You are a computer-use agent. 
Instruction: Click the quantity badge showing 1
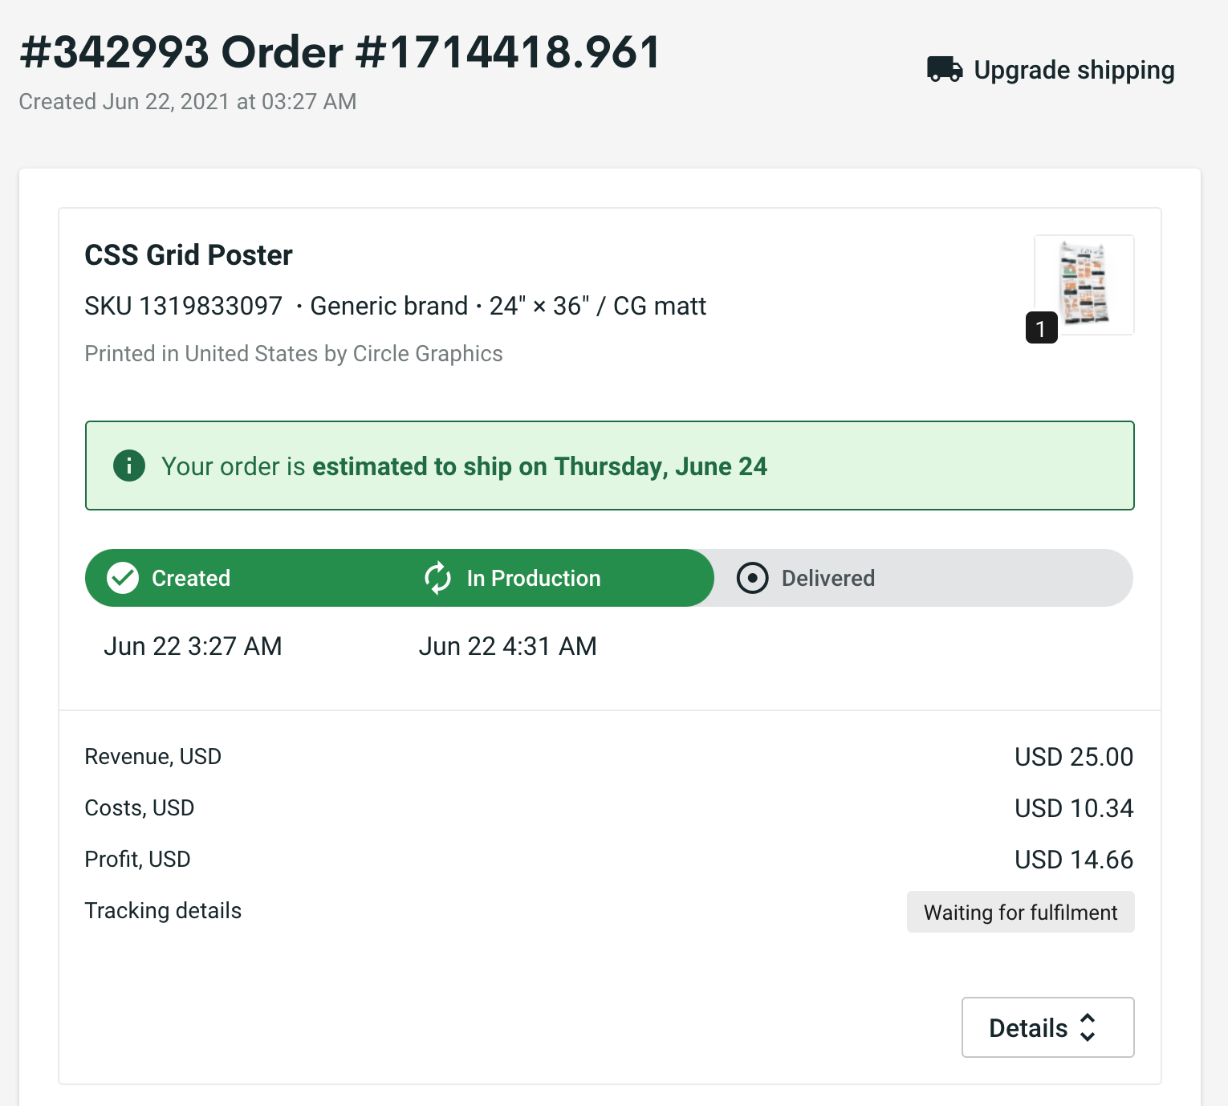(1041, 328)
